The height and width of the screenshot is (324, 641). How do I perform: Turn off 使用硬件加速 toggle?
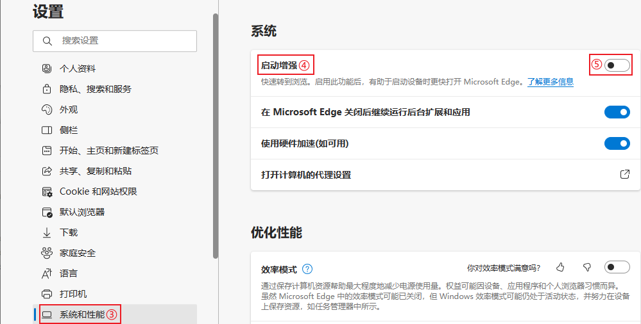click(x=617, y=143)
